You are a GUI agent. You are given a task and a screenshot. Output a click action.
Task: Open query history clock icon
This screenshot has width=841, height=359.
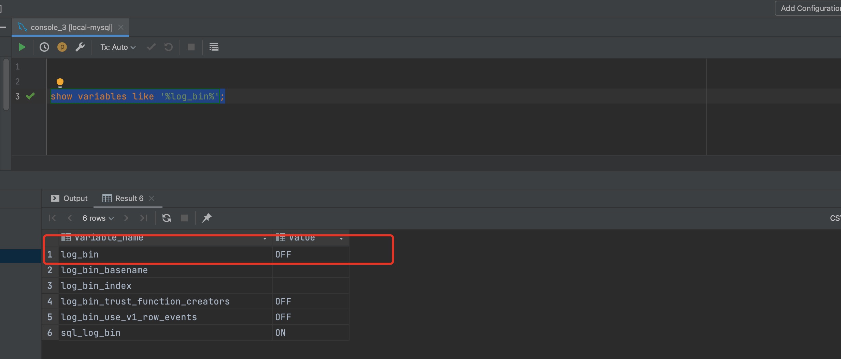(44, 47)
